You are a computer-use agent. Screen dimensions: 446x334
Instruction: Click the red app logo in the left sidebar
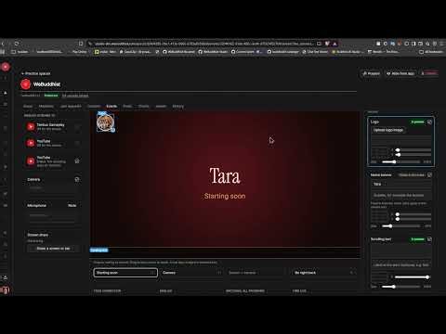(6, 67)
